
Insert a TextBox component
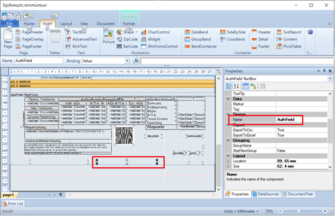click(76, 32)
